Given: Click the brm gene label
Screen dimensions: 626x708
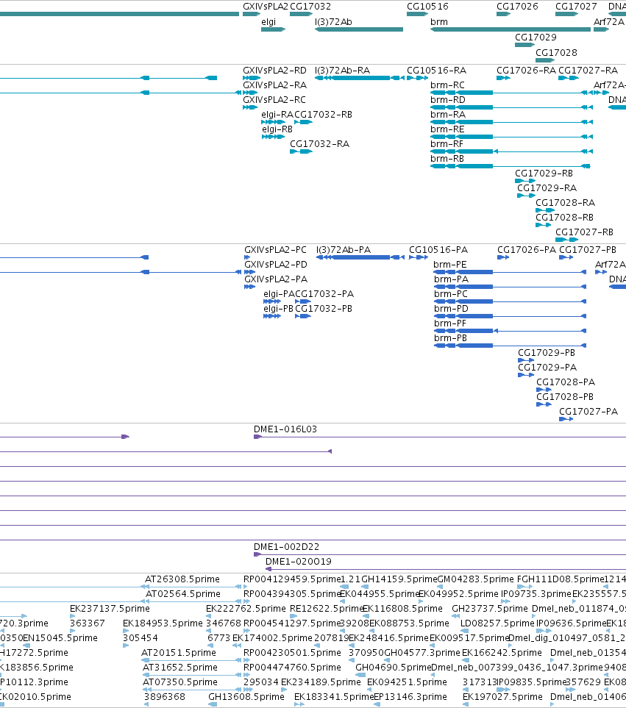Looking at the screenshot, I should (x=439, y=22).
